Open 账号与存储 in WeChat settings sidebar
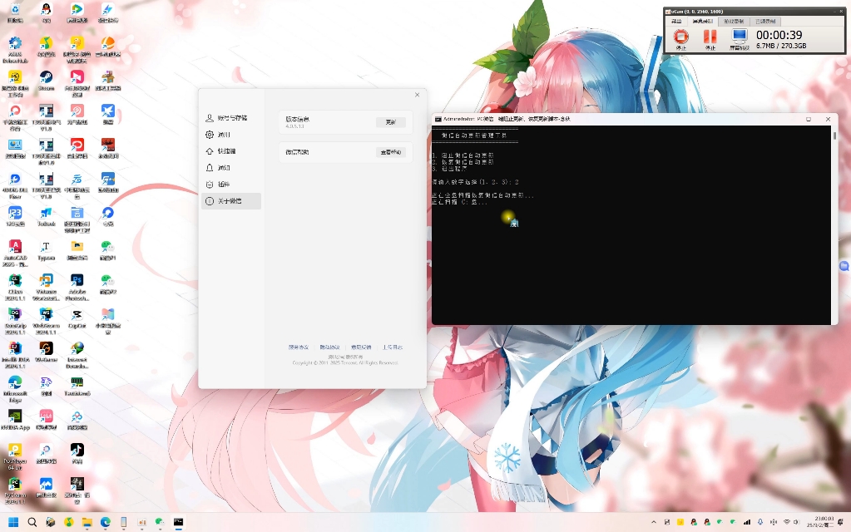851x532 pixels. coord(230,118)
